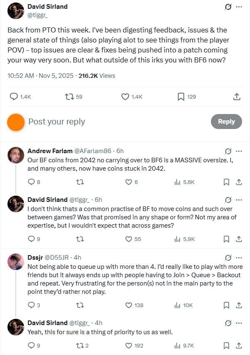Type in the Post your reply field
The width and height of the screenshot is (250, 355).
(x=116, y=122)
